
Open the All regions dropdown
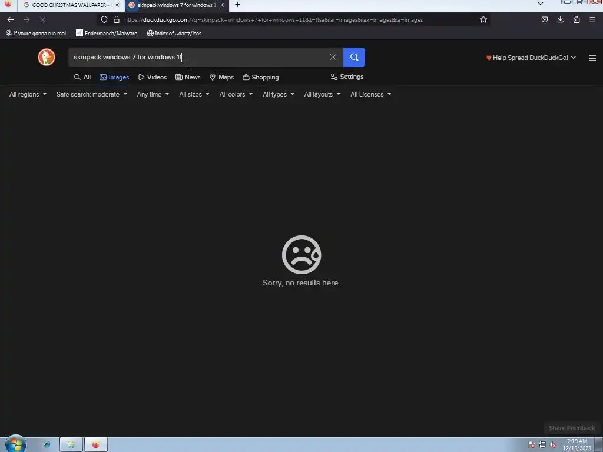(28, 94)
